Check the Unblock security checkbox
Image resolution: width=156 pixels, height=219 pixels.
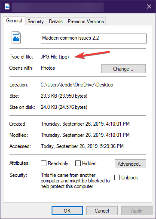pos(117,178)
